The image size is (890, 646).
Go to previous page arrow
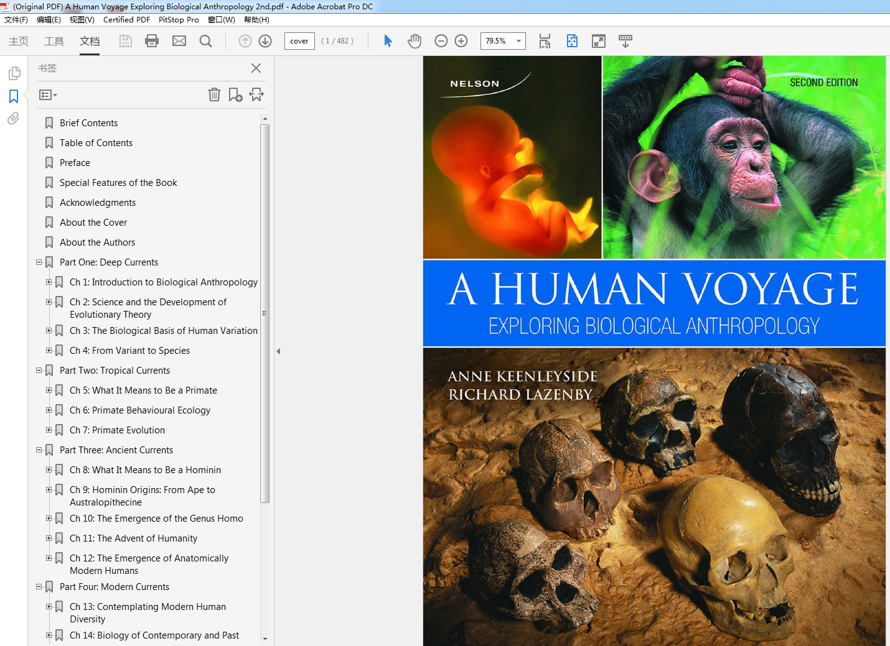[x=245, y=41]
